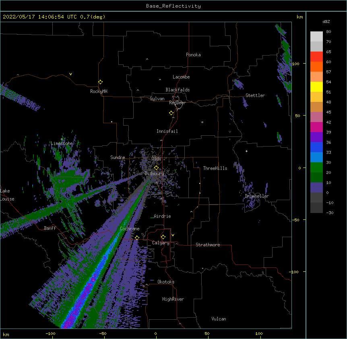Click the white asterisk east of Innisfail
347x339 pixels.
pos(202,122)
